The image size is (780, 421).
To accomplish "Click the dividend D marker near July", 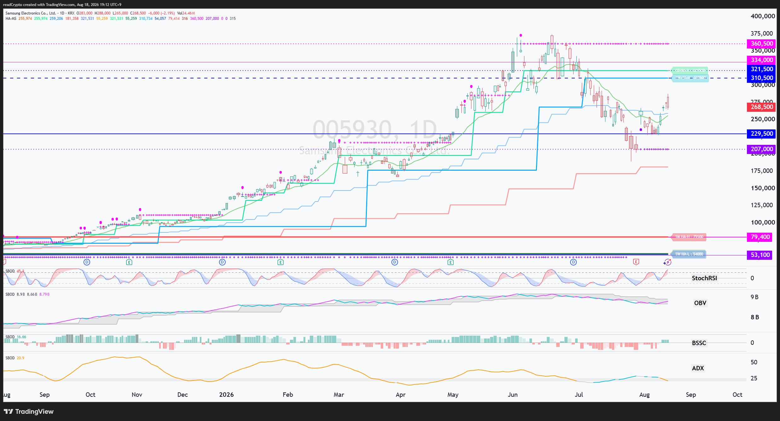I will pos(574,262).
